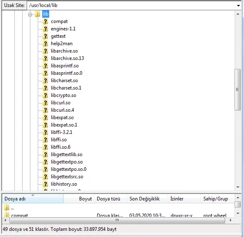
Task: Click the icon beside libcrypto.so
Action: [45, 95]
